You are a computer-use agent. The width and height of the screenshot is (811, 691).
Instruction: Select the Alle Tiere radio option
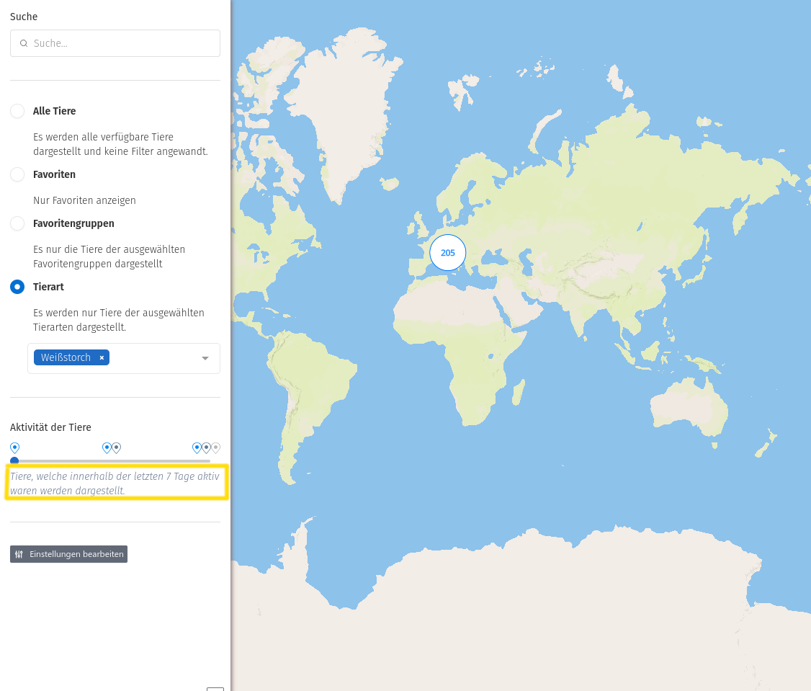17,111
